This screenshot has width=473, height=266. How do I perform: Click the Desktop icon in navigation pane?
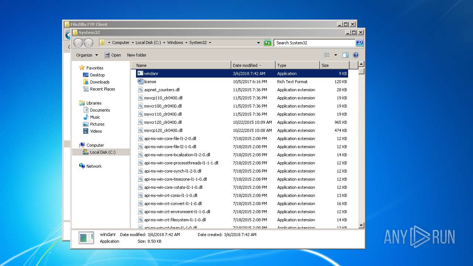[86, 75]
